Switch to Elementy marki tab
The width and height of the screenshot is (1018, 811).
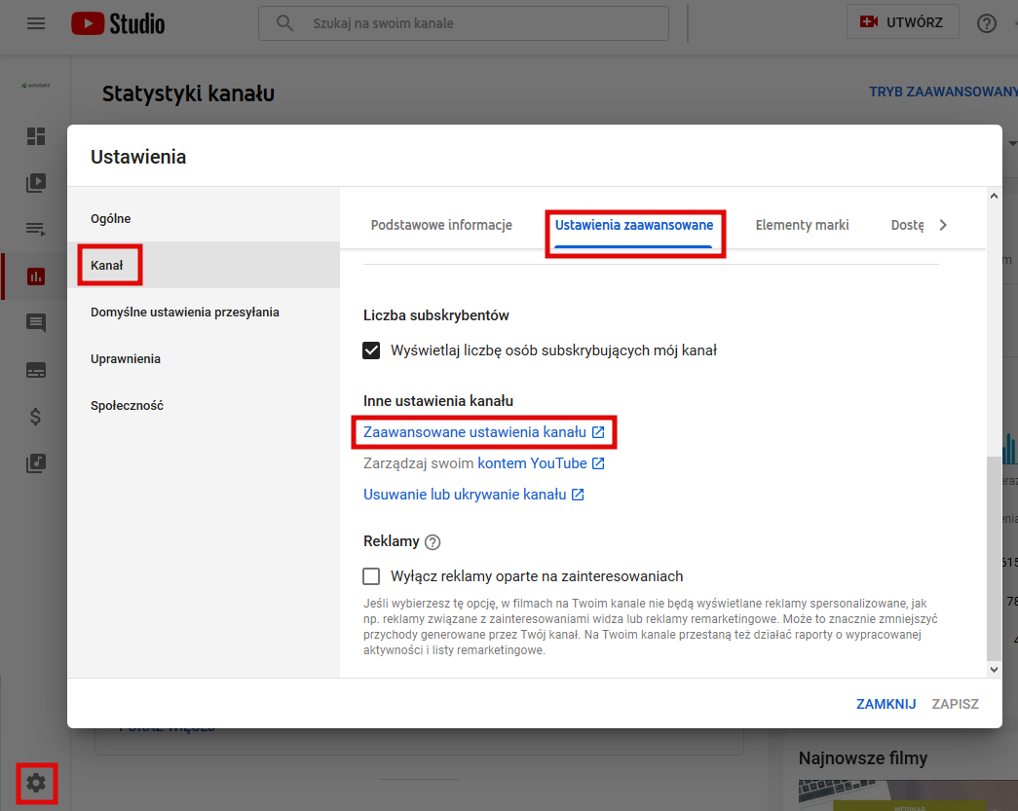tap(802, 225)
